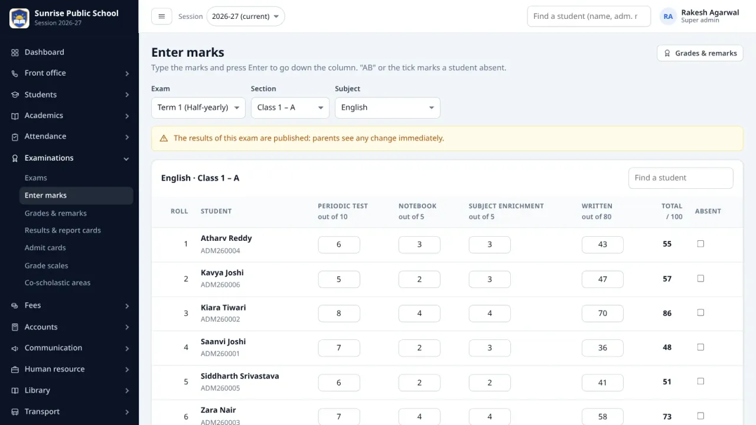756x425 pixels.
Task: Open the Section dropdown showing Class 1 – A
Action: (x=290, y=107)
